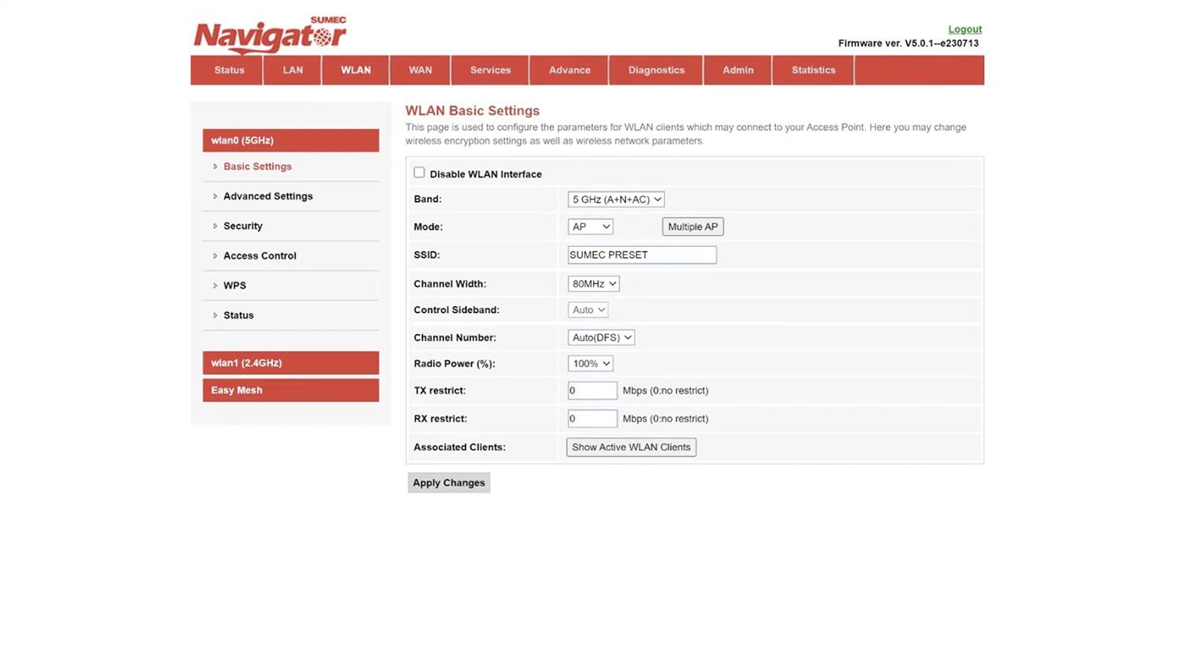This screenshot has height=659, width=1180.
Task: Expand the Mode dropdown set to AP
Action: click(x=590, y=226)
